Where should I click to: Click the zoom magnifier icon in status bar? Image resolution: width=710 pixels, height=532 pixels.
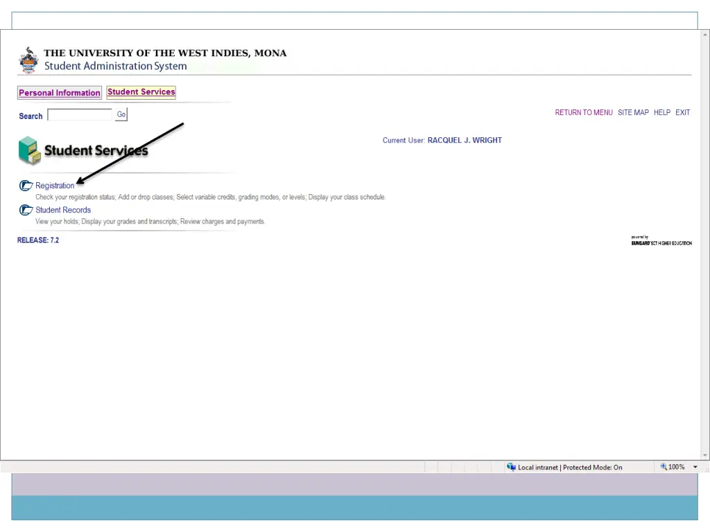click(x=664, y=467)
